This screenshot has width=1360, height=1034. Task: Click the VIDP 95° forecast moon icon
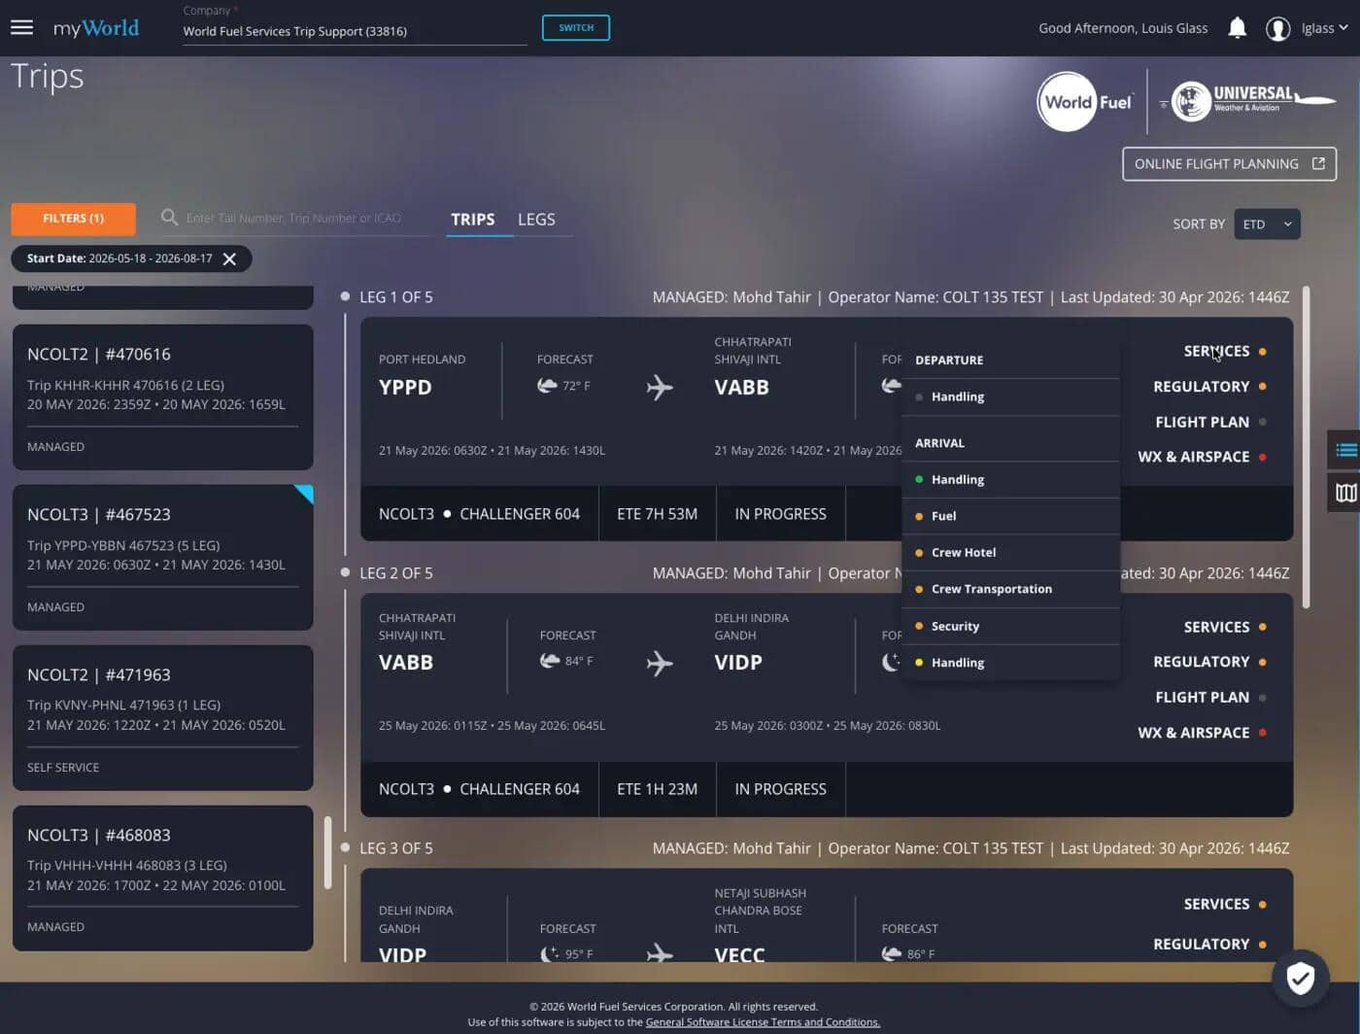[550, 953]
